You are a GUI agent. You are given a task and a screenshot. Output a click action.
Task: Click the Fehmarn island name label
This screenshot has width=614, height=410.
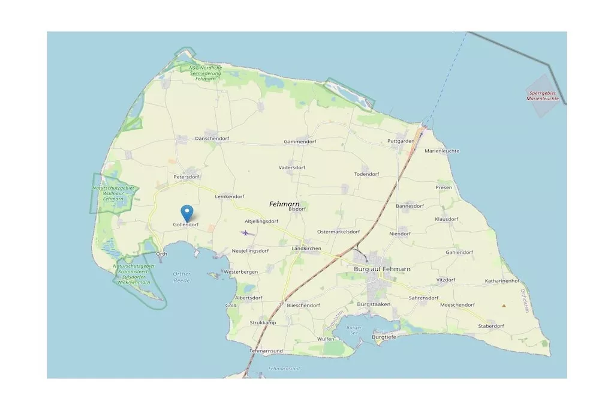pos(284,204)
